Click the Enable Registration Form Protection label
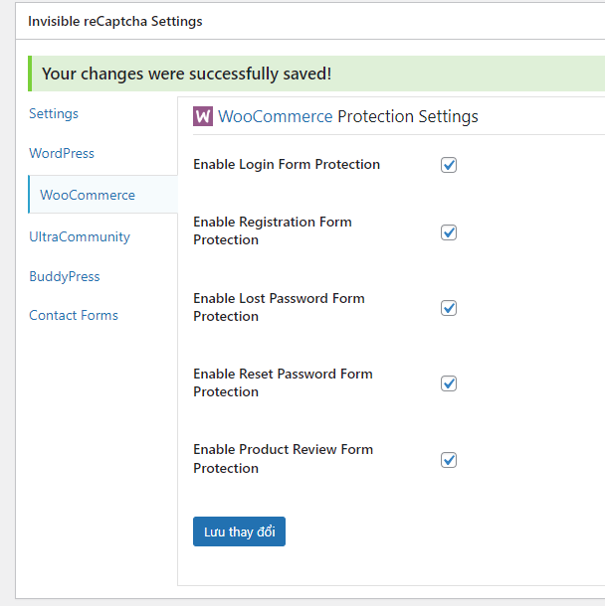 click(272, 230)
